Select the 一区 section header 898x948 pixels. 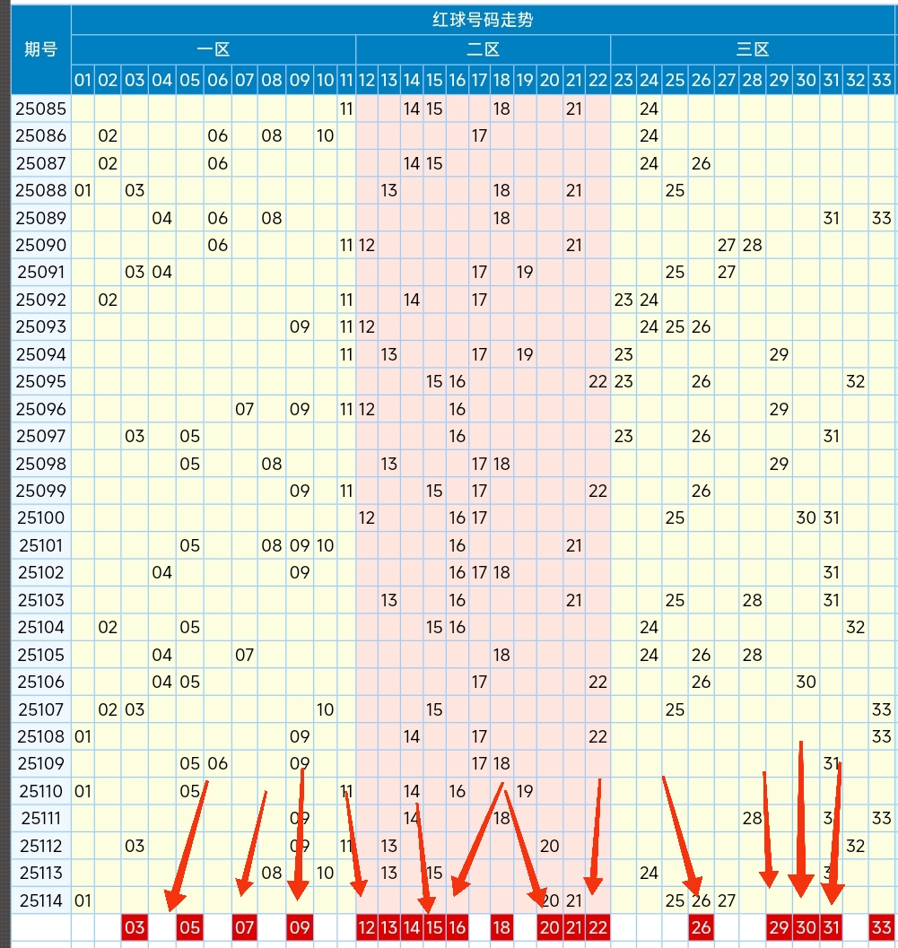point(214,49)
